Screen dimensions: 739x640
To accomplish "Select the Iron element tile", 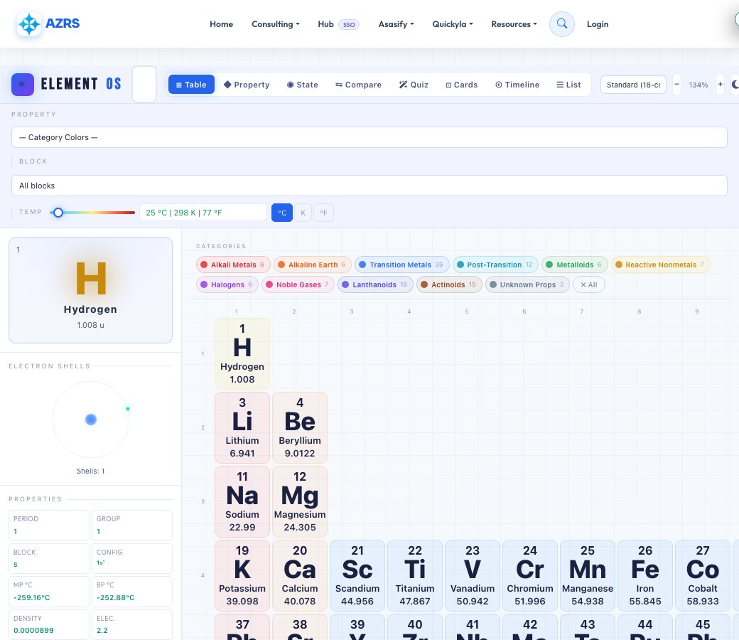I will click(644, 576).
